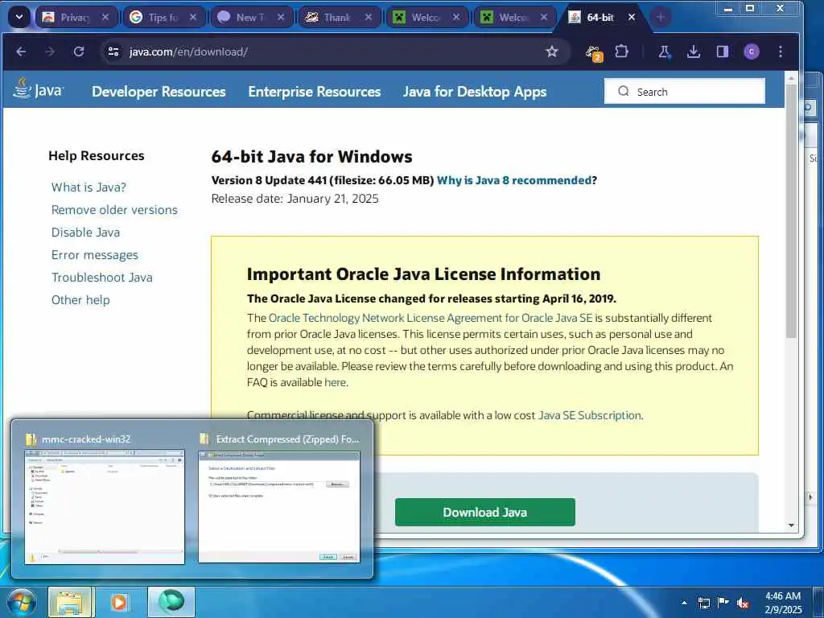The width and height of the screenshot is (824, 618).
Task: Click the muted volume tray icon
Action: tap(743, 603)
